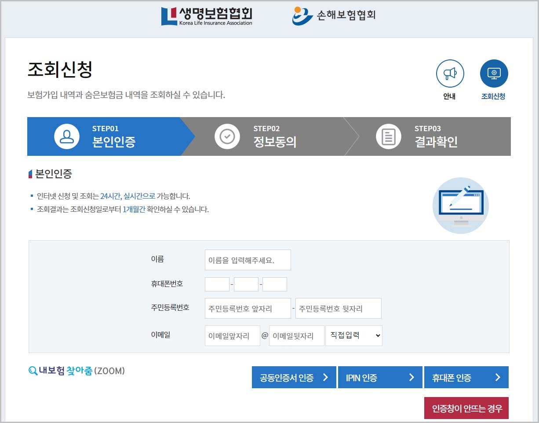Focus the 이메일뒷자리 field
This screenshot has height=423, width=539.
click(297, 336)
